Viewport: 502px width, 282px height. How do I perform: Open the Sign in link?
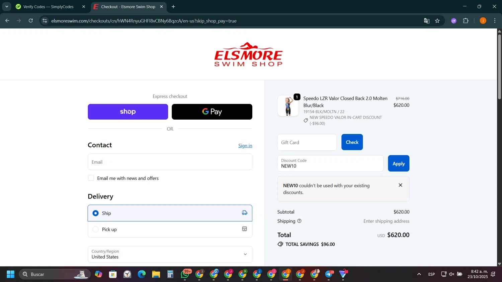coord(245,146)
